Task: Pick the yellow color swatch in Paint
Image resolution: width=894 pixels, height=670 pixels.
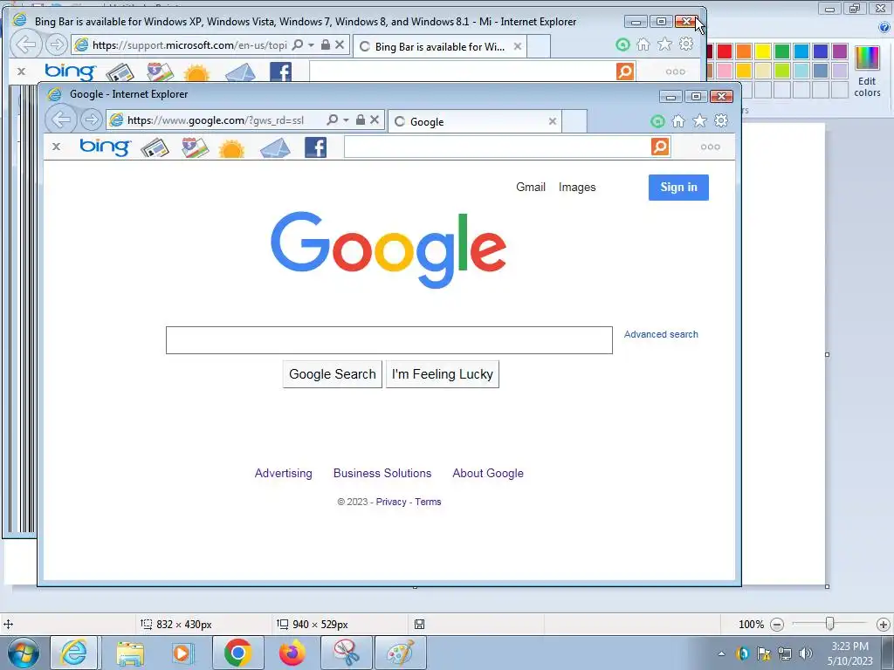Action: click(x=763, y=51)
